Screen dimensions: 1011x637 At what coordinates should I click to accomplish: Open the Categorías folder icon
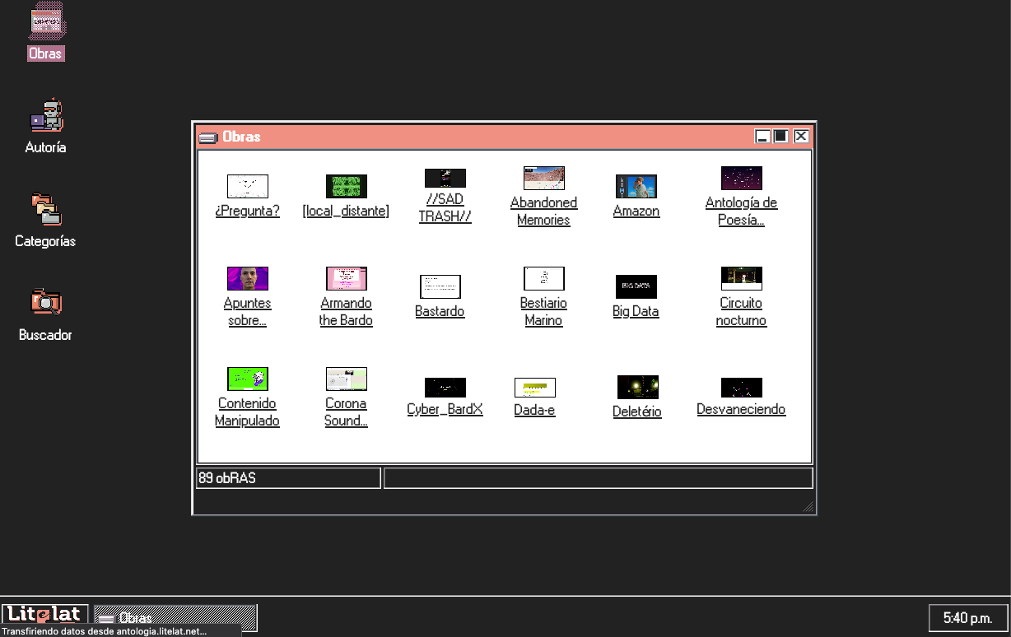45,210
